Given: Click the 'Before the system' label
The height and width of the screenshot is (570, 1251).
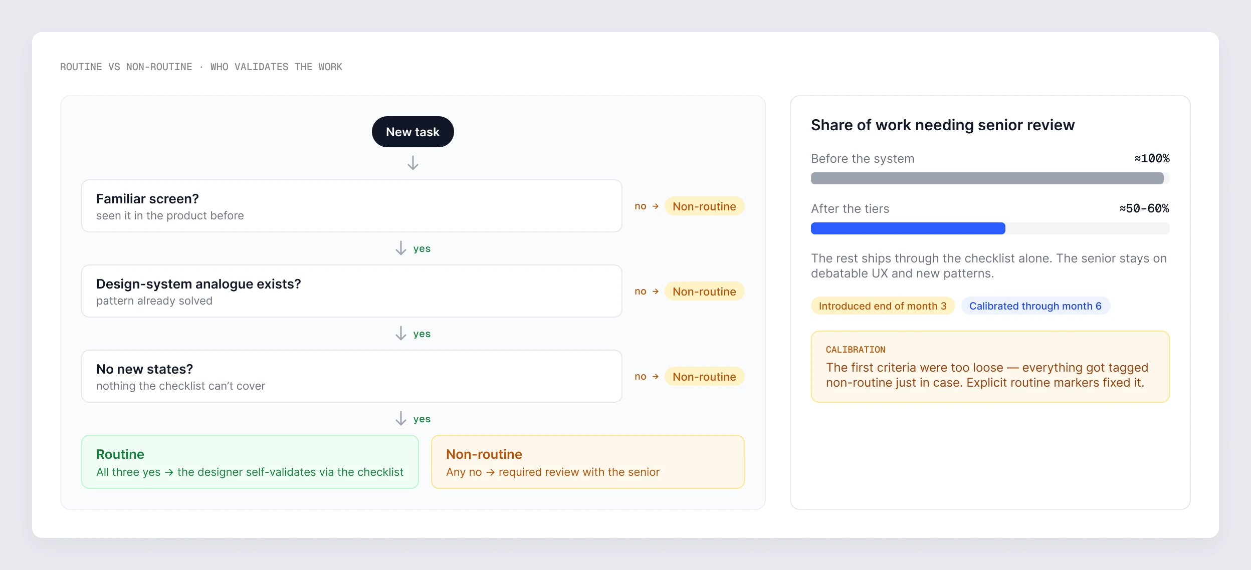Looking at the screenshot, I should [x=863, y=159].
